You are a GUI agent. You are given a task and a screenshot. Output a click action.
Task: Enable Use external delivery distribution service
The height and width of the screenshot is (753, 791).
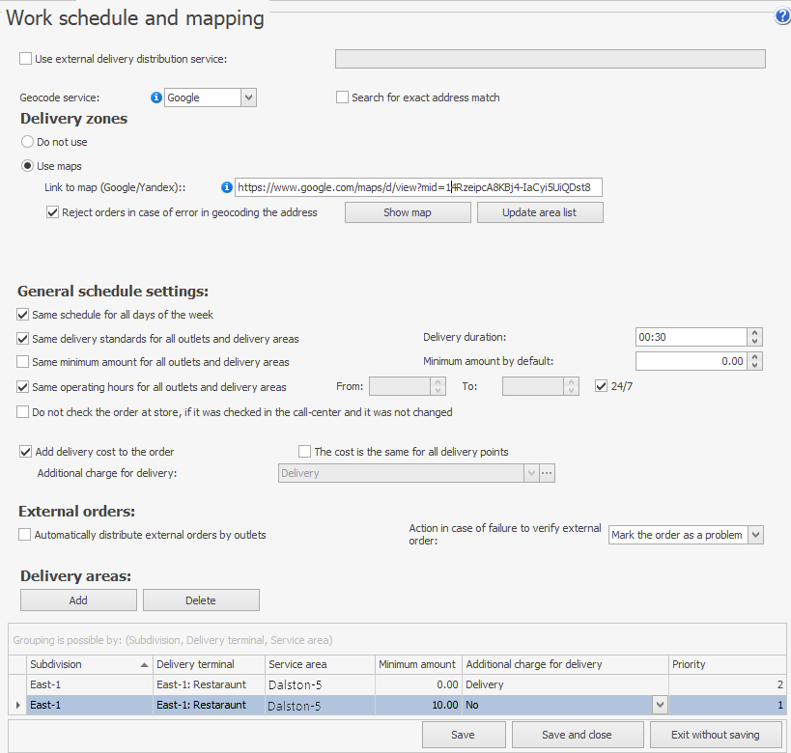coord(26,59)
